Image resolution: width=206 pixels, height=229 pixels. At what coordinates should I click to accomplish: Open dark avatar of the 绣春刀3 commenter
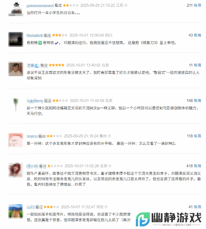pyautogui.click(x=16, y=39)
